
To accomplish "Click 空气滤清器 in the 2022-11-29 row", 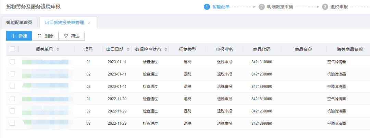I will tap(337, 99).
